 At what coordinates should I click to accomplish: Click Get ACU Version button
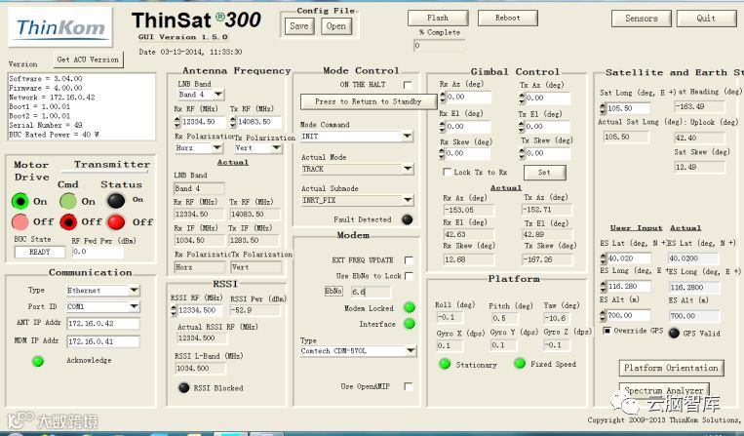[88, 59]
